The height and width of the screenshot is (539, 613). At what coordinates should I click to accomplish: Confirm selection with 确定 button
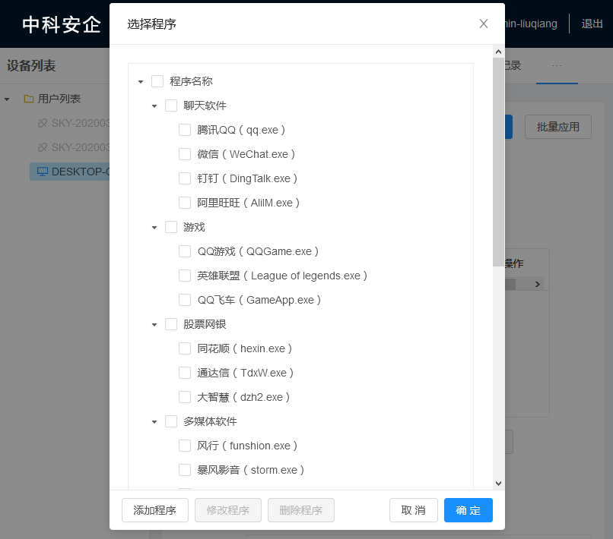coord(468,509)
